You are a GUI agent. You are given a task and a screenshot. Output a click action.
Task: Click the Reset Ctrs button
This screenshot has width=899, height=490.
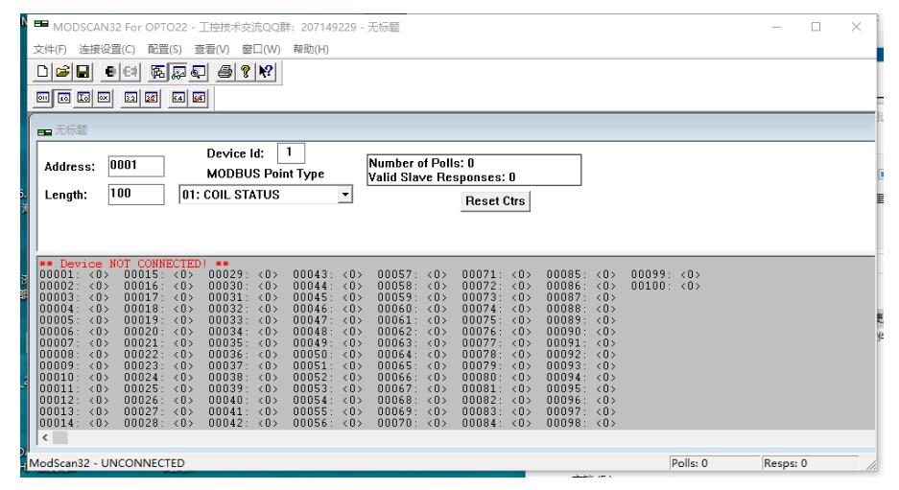tap(495, 201)
